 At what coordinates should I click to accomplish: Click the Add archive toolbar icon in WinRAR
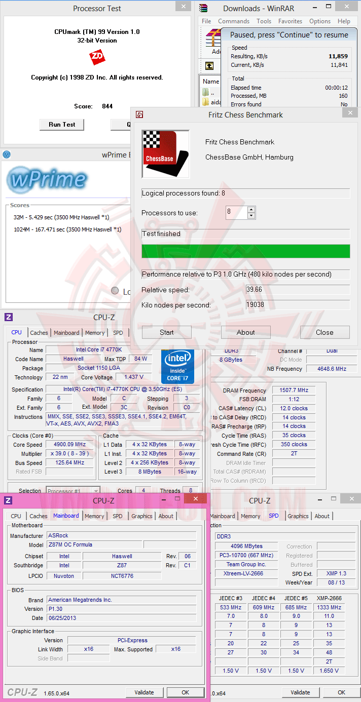click(x=214, y=41)
